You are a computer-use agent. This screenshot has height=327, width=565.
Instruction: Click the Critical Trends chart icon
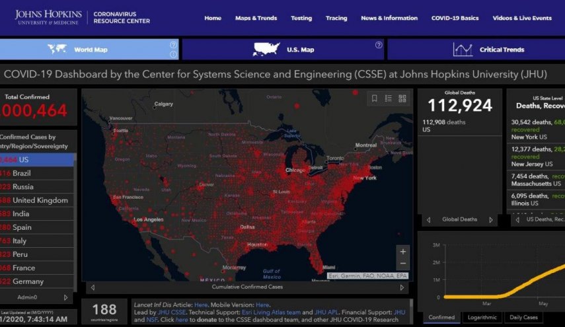[x=463, y=50]
